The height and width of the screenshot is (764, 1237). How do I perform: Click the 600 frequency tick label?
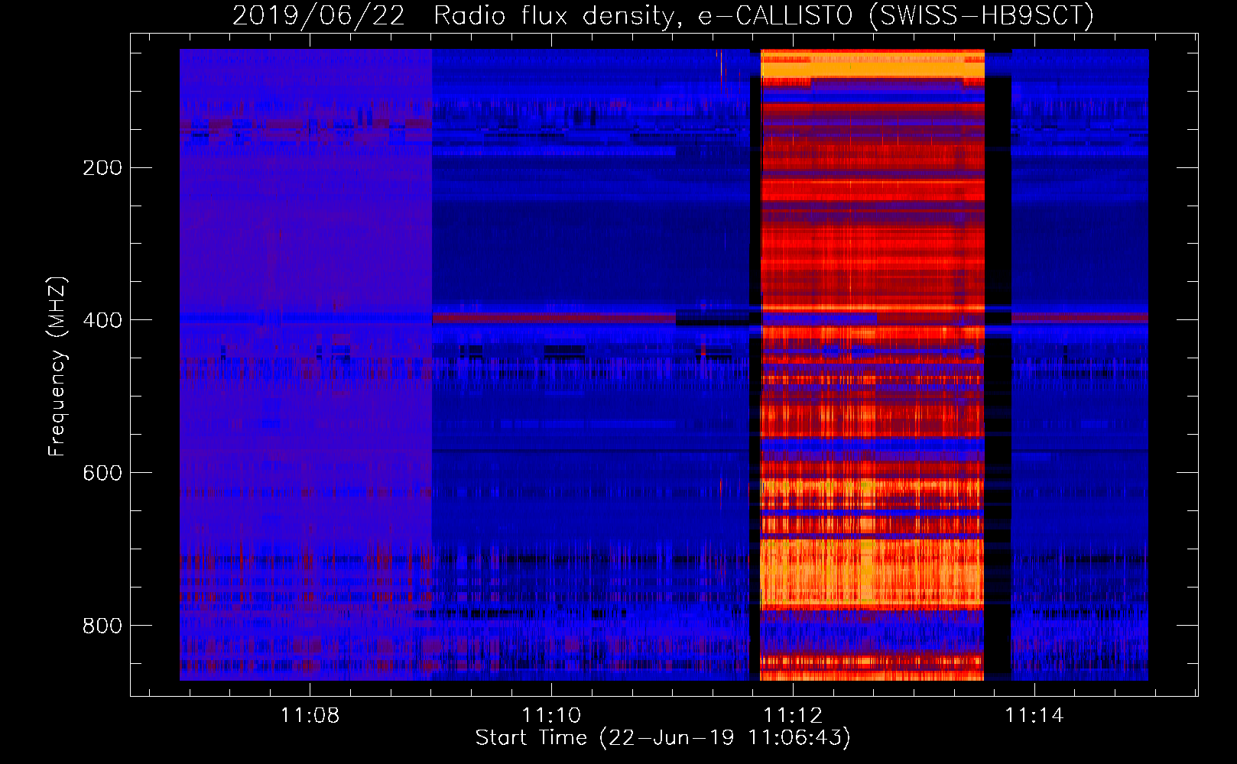click(102, 473)
